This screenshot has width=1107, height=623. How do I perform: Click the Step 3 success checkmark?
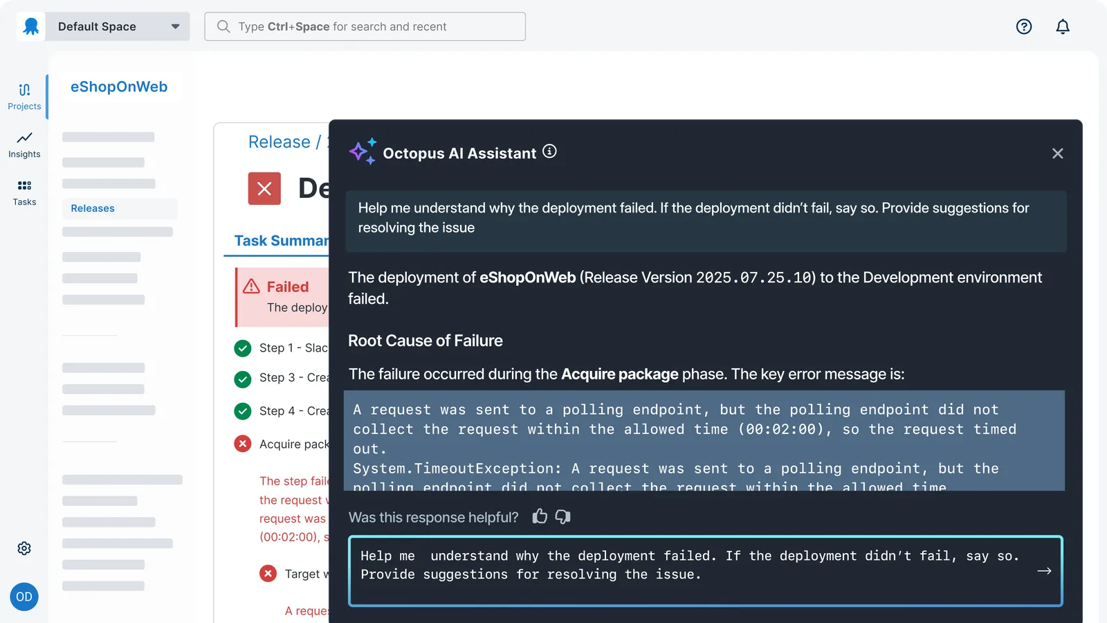pyautogui.click(x=243, y=379)
